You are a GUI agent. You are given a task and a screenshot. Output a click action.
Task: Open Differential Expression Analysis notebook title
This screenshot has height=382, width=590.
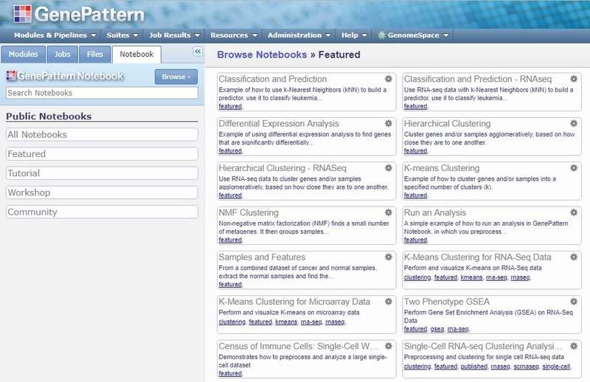point(279,123)
